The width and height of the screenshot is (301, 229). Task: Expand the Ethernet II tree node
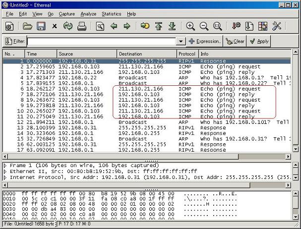click(5, 172)
